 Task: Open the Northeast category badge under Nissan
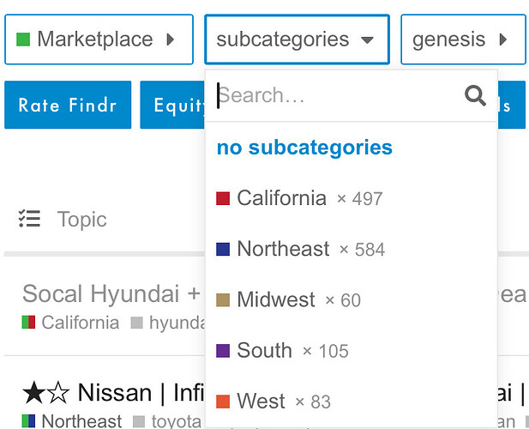[71, 421]
